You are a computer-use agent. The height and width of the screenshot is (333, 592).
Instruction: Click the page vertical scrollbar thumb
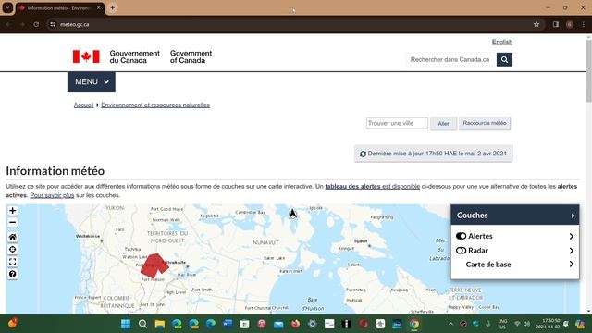pos(588,70)
